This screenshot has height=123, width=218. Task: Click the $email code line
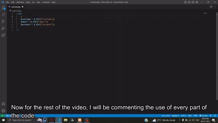click(34, 22)
